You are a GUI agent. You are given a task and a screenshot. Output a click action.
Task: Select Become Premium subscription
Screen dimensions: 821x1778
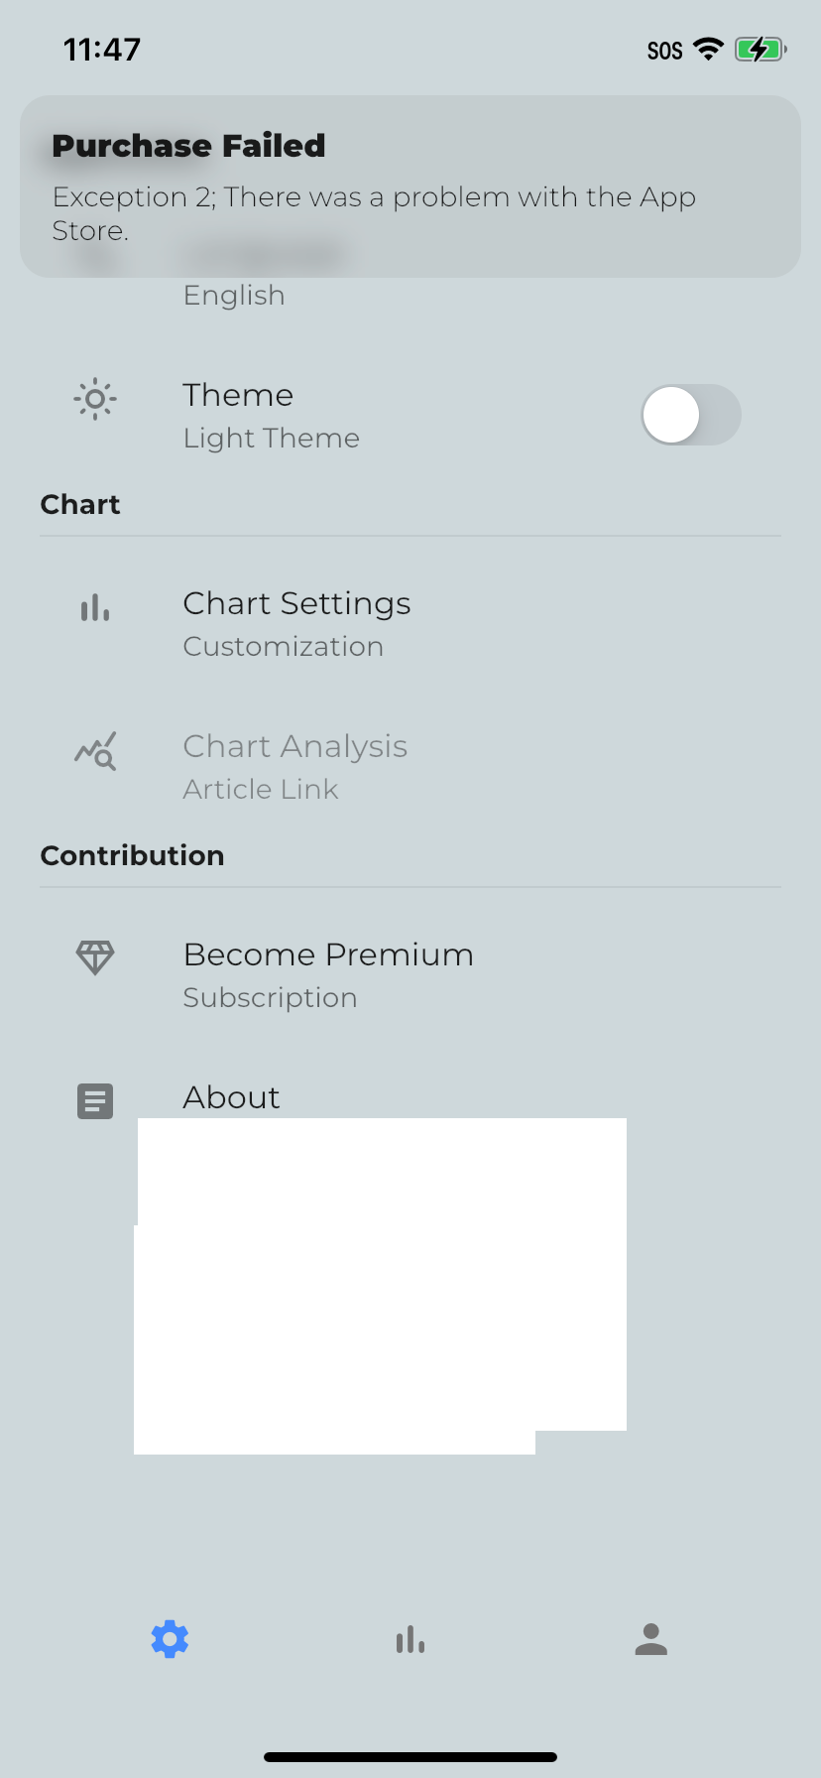click(x=410, y=974)
